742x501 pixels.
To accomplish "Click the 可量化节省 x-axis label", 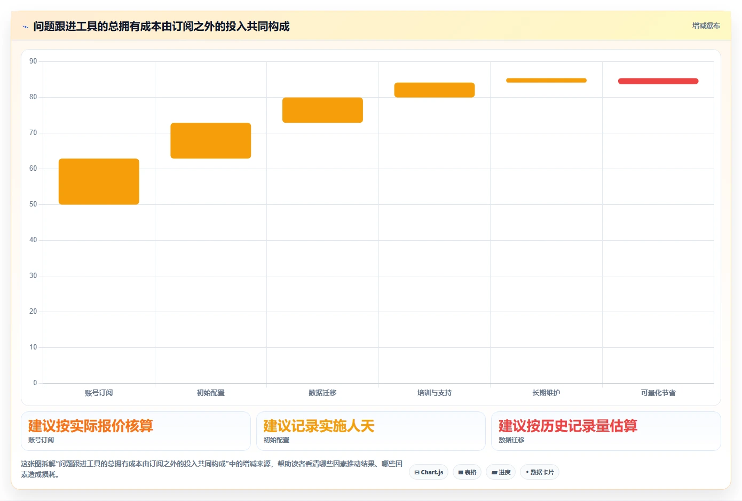I will click(658, 393).
